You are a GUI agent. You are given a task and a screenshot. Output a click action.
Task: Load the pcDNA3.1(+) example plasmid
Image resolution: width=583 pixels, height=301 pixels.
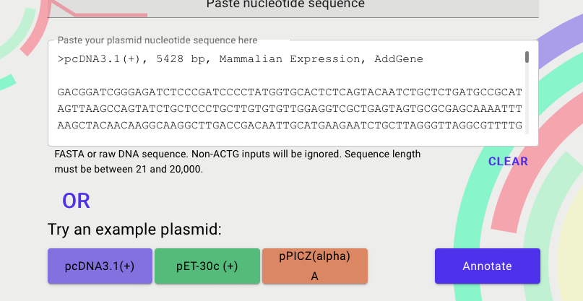coord(100,266)
